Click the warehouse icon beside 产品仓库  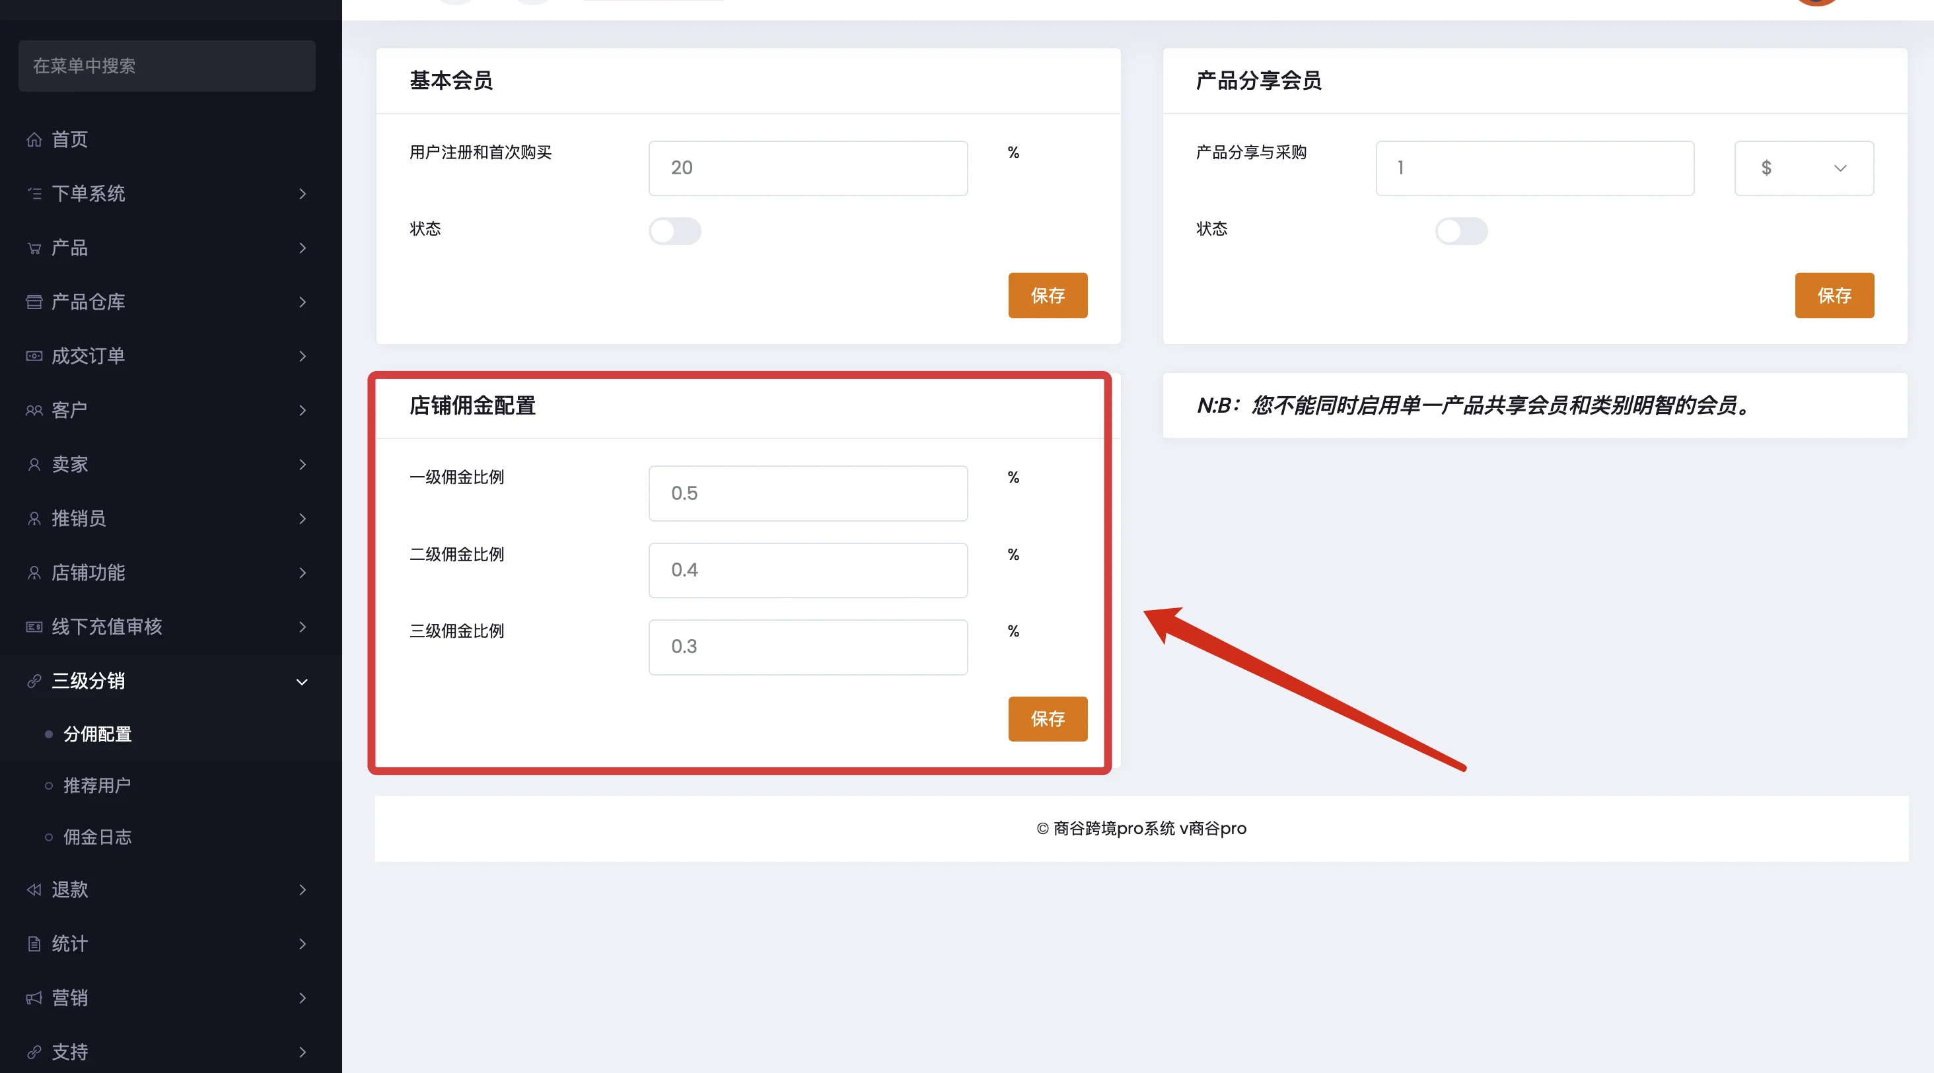tap(34, 302)
